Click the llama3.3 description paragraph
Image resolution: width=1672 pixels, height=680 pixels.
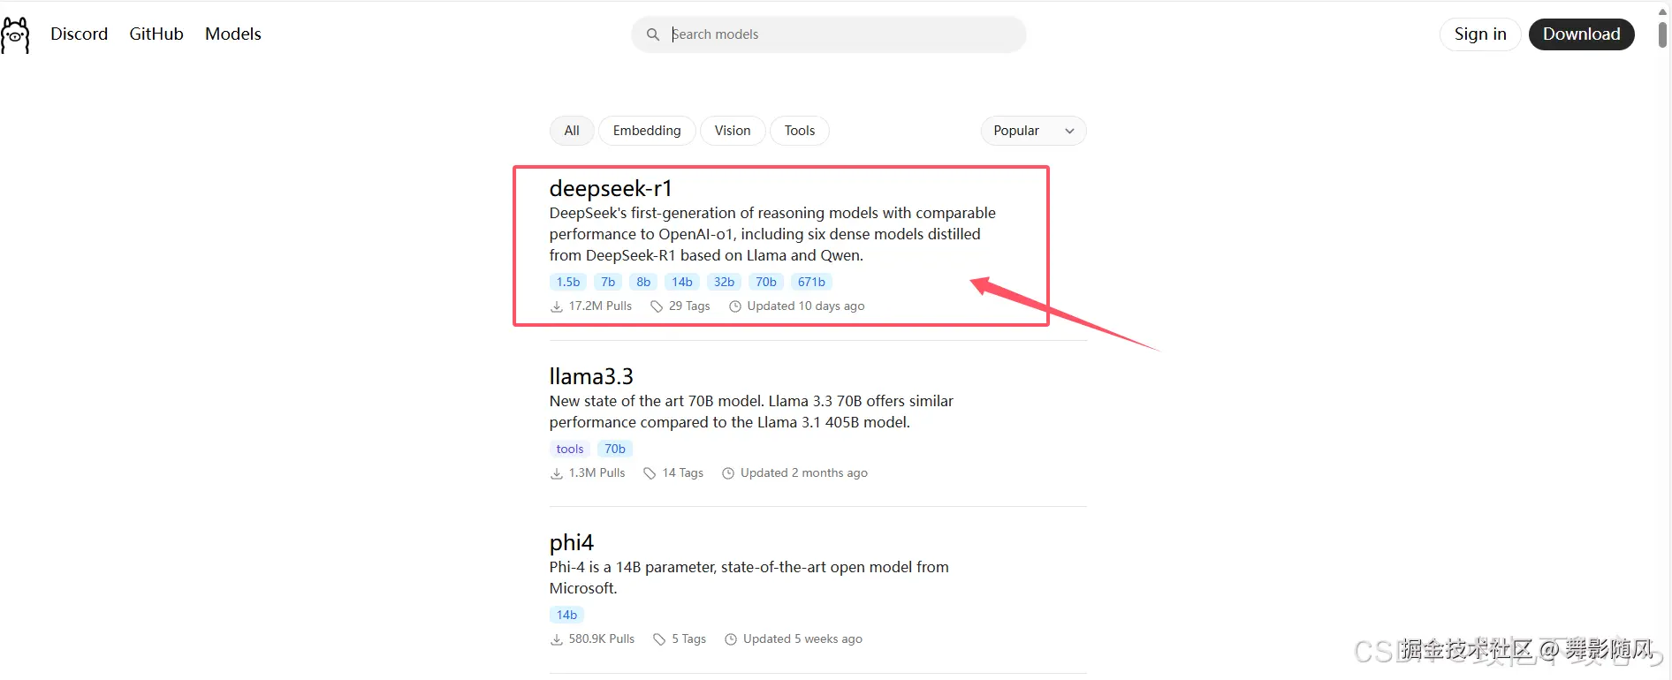point(751,412)
